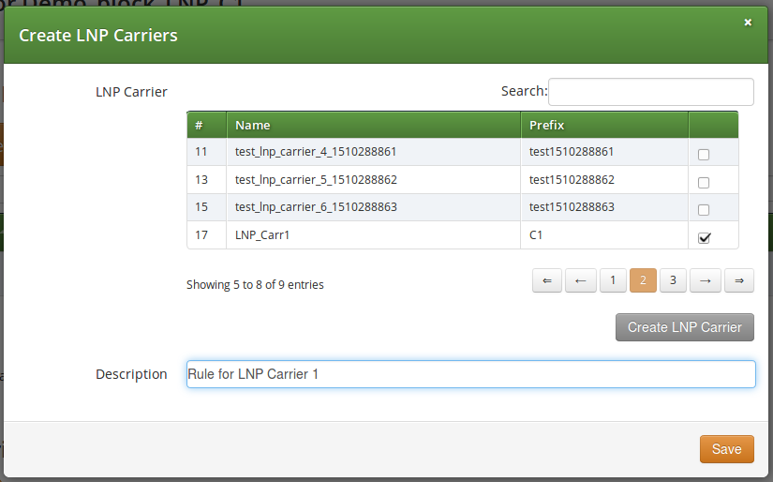Go to the previous page with the single-left arrow
The width and height of the screenshot is (773, 482).
[x=580, y=280]
